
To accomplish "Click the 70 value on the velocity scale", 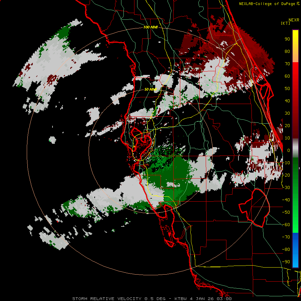I will click(x=287, y=64).
